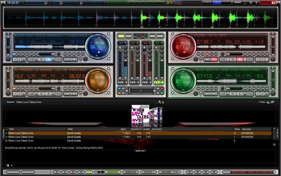This screenshot has height=176, width=281.
Task: Assign blue deck to crossfader left side
Action: click(x=119, y=89)
